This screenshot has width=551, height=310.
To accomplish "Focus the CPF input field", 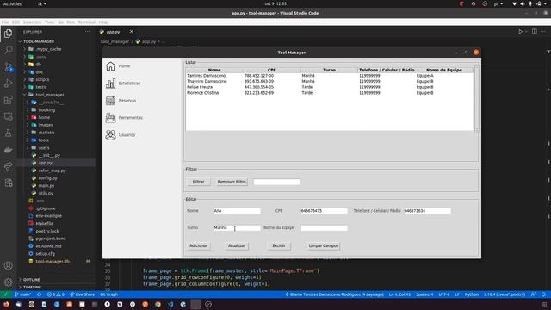I will tap(324, 210).
